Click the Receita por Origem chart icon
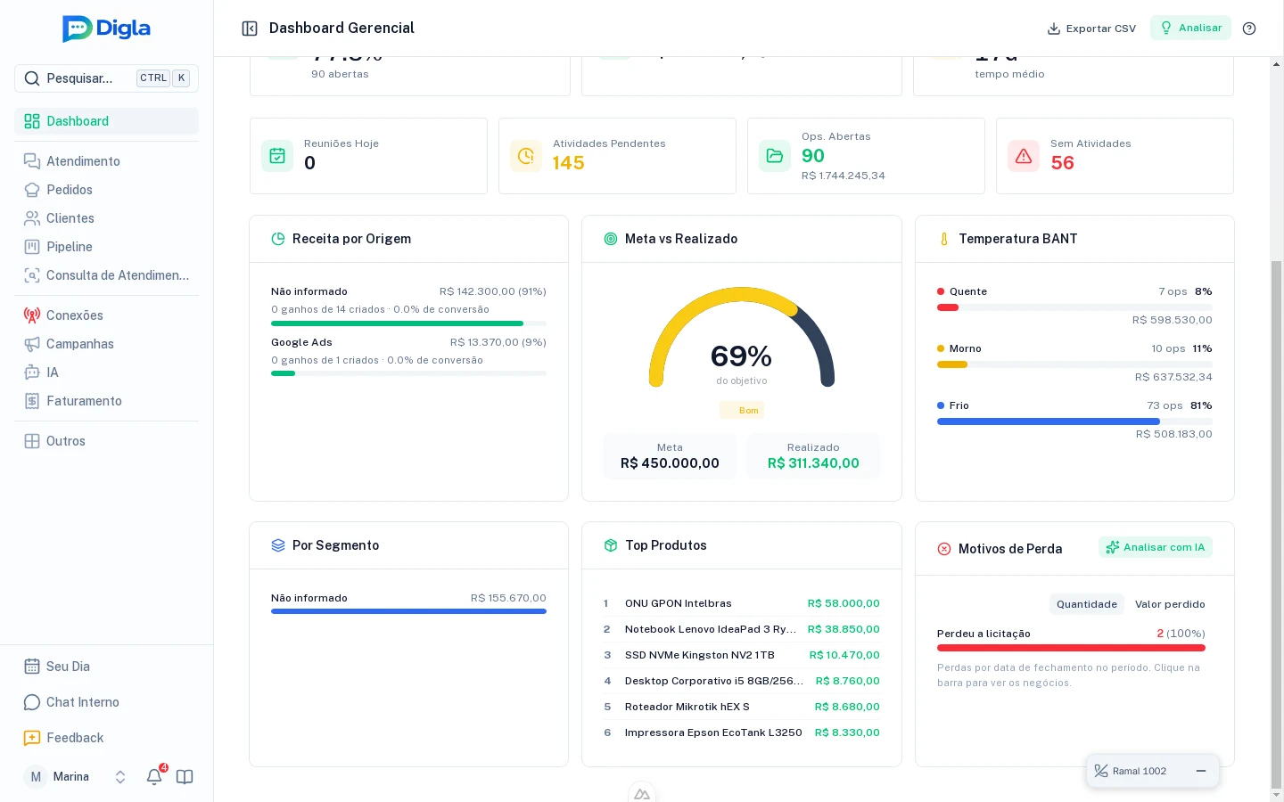The image size is (1284, 802). coord(278,239)
